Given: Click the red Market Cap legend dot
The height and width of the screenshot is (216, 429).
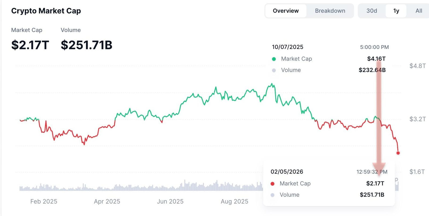Looking at the screenshot, I should 272,184.
